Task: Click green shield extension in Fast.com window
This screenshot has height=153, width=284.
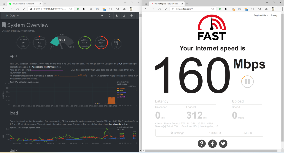Action: tap(220, 9)
